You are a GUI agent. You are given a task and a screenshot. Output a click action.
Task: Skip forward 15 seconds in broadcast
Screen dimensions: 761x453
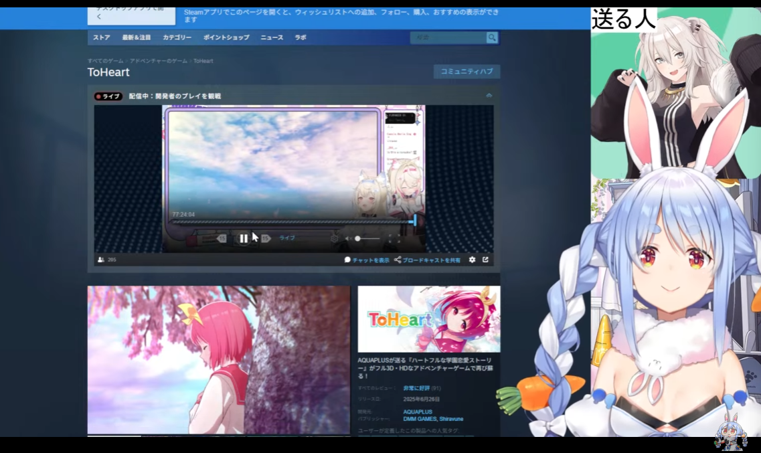265,238
